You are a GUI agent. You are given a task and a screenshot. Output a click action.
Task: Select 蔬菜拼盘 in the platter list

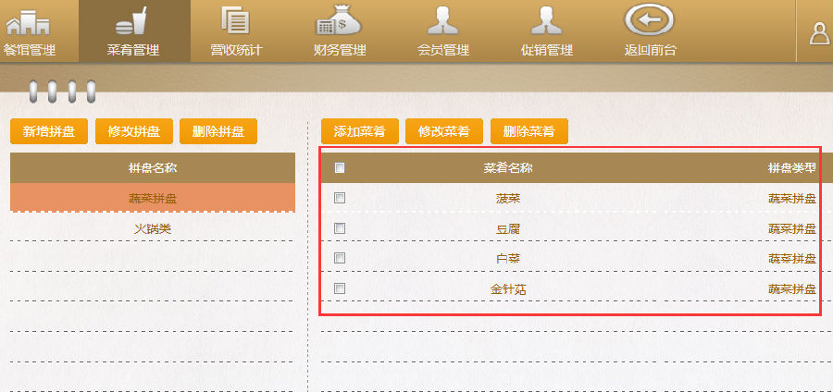pyautogui.click(x=153, y=198)
